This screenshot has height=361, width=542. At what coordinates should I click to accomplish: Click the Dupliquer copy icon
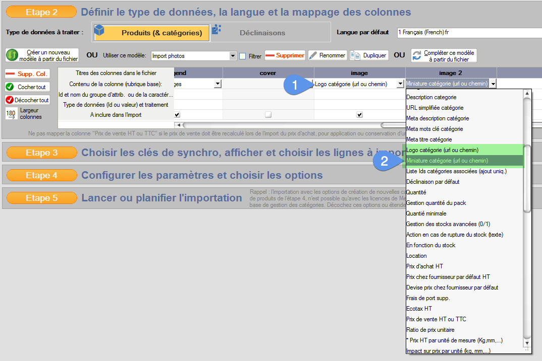click(x=355, y=55)
